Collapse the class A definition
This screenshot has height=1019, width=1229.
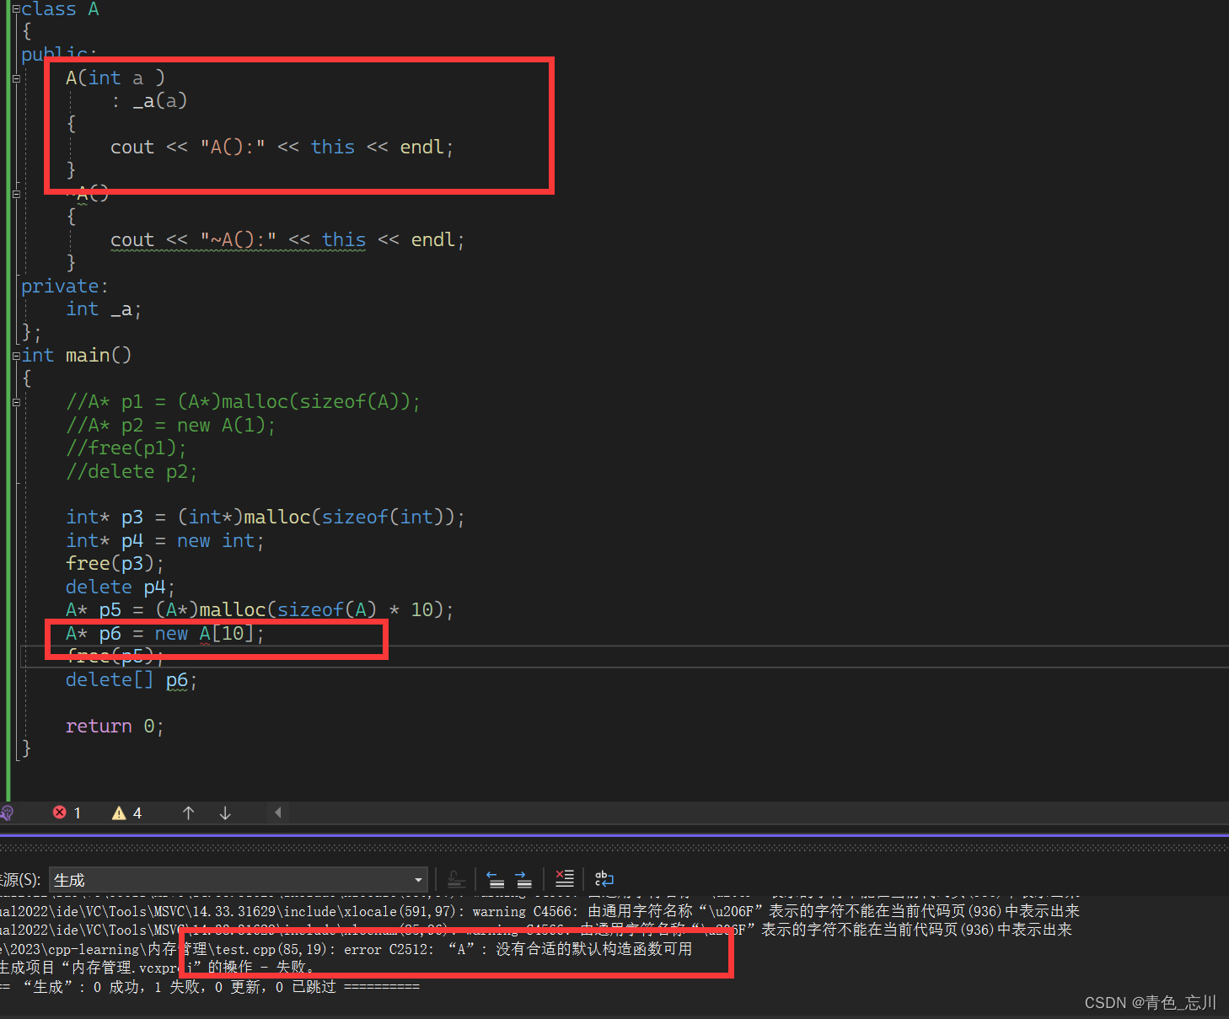(16, 9)
